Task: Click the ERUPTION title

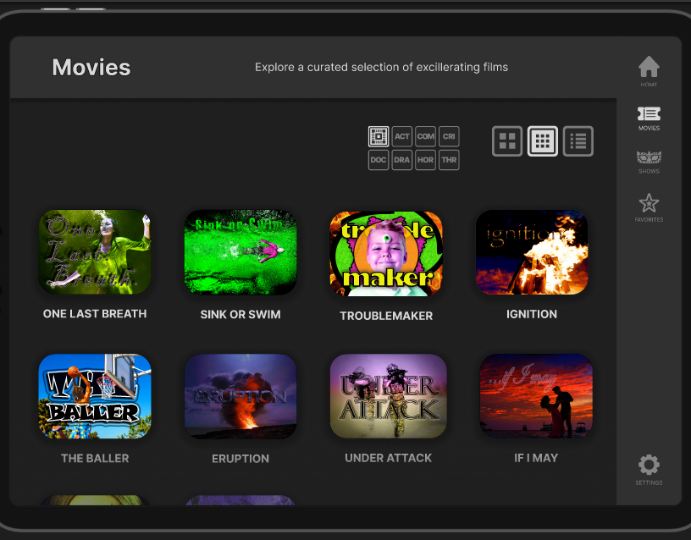Action: [x=240, y=459]
